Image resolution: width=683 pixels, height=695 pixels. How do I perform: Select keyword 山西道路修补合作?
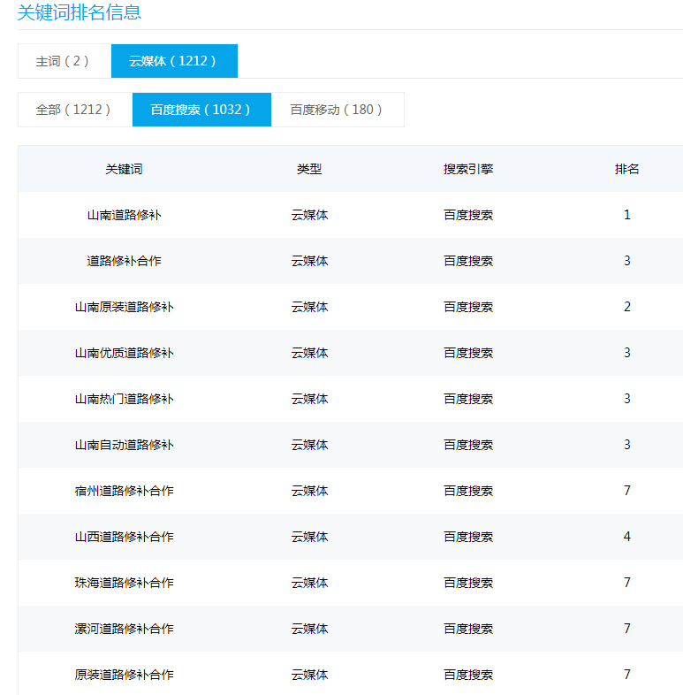pos(124,538)
